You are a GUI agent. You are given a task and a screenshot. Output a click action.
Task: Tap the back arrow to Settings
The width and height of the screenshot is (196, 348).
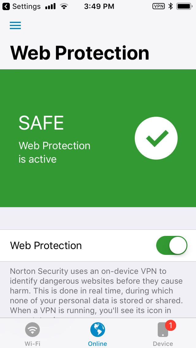point(6,6)
